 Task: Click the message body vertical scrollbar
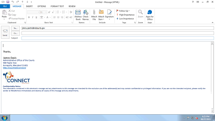tap(212, 77)
